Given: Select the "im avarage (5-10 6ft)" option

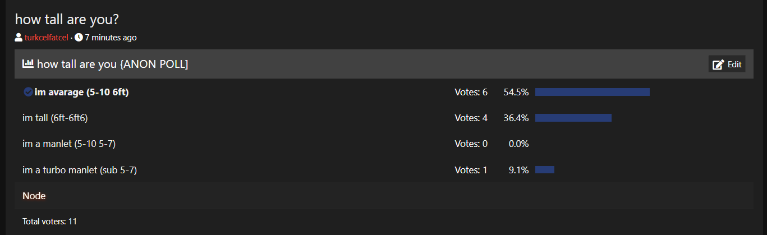Looking at the screenshot, I should [81, 92].
